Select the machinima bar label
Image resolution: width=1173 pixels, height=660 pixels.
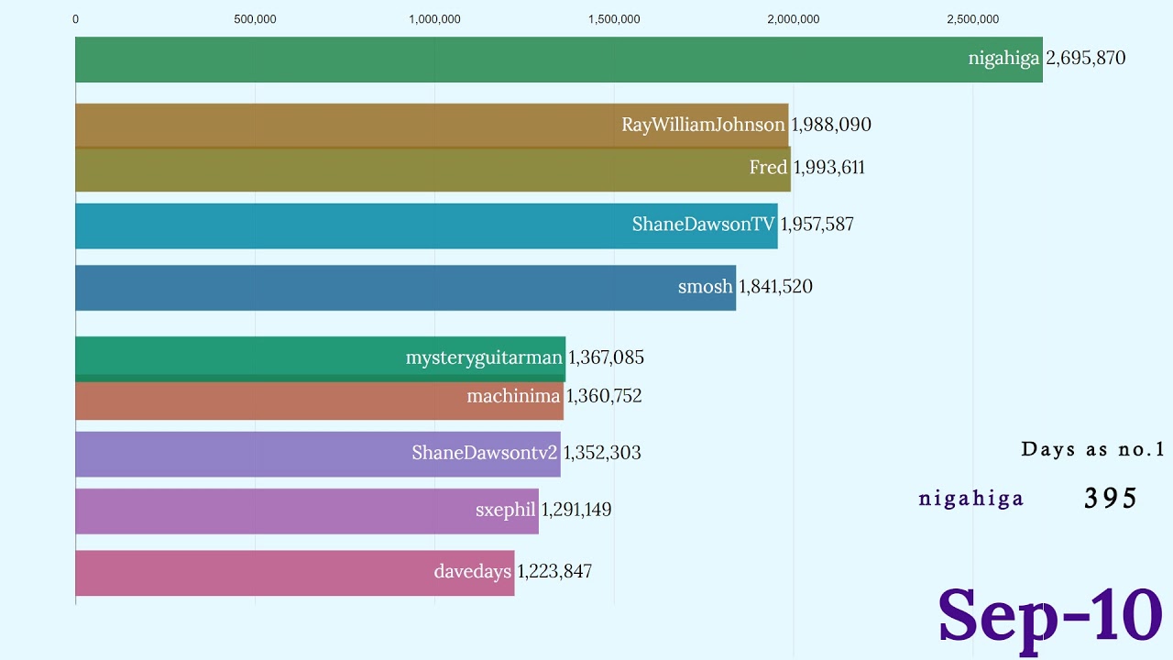[513, 397]
